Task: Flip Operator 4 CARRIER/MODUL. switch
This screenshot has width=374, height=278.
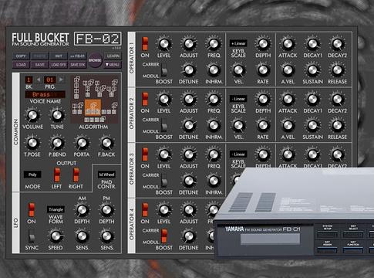Action: pos(164,236)
